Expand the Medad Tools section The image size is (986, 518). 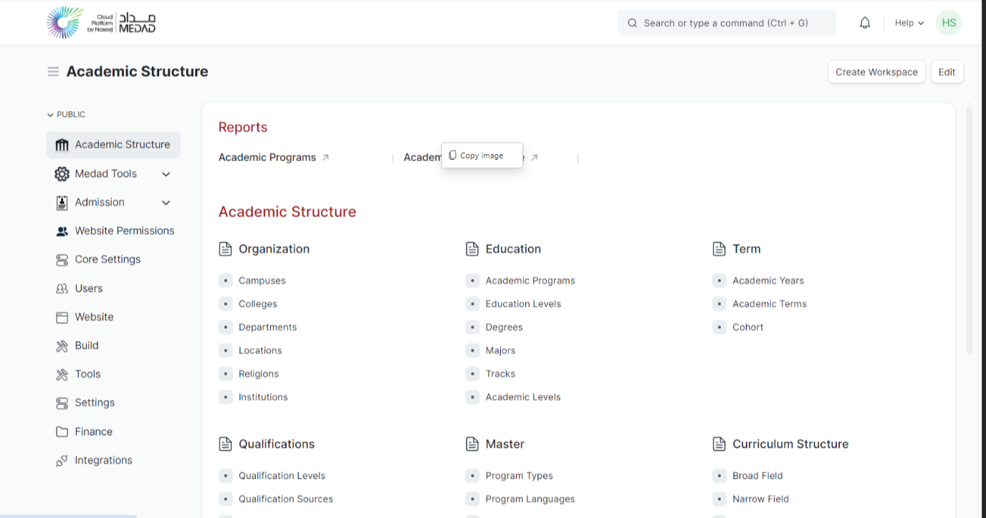(166, 173)
